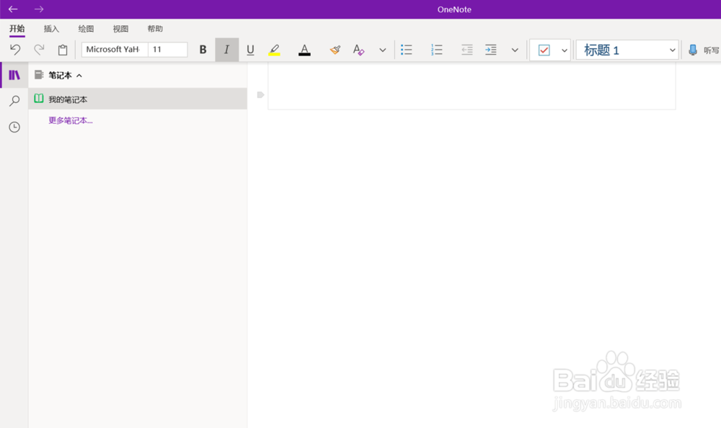Open the 视图 ribbon tab
721x428 pixels.
click(120, 29)
